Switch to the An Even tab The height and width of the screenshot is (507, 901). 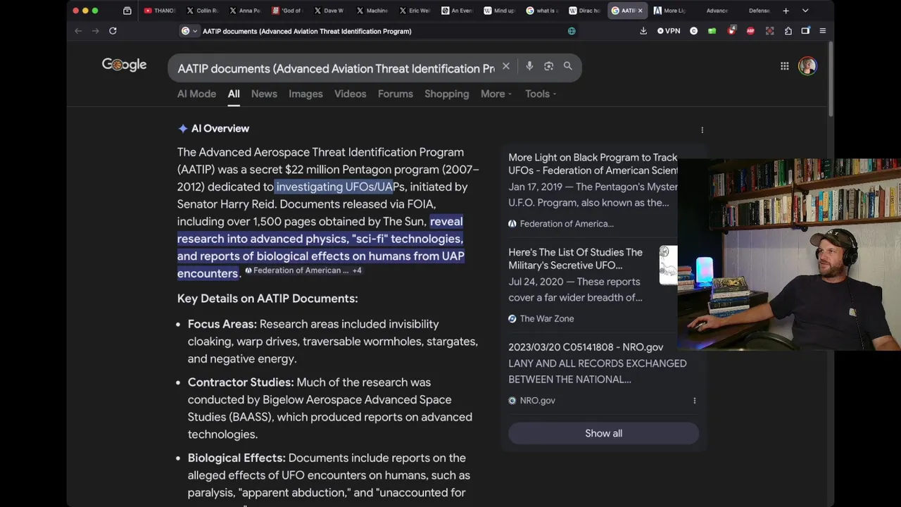click(x=457, y=11)
